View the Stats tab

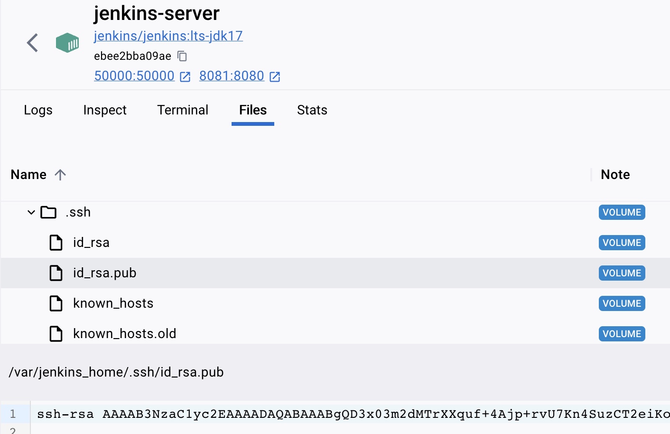click(312, 110)
